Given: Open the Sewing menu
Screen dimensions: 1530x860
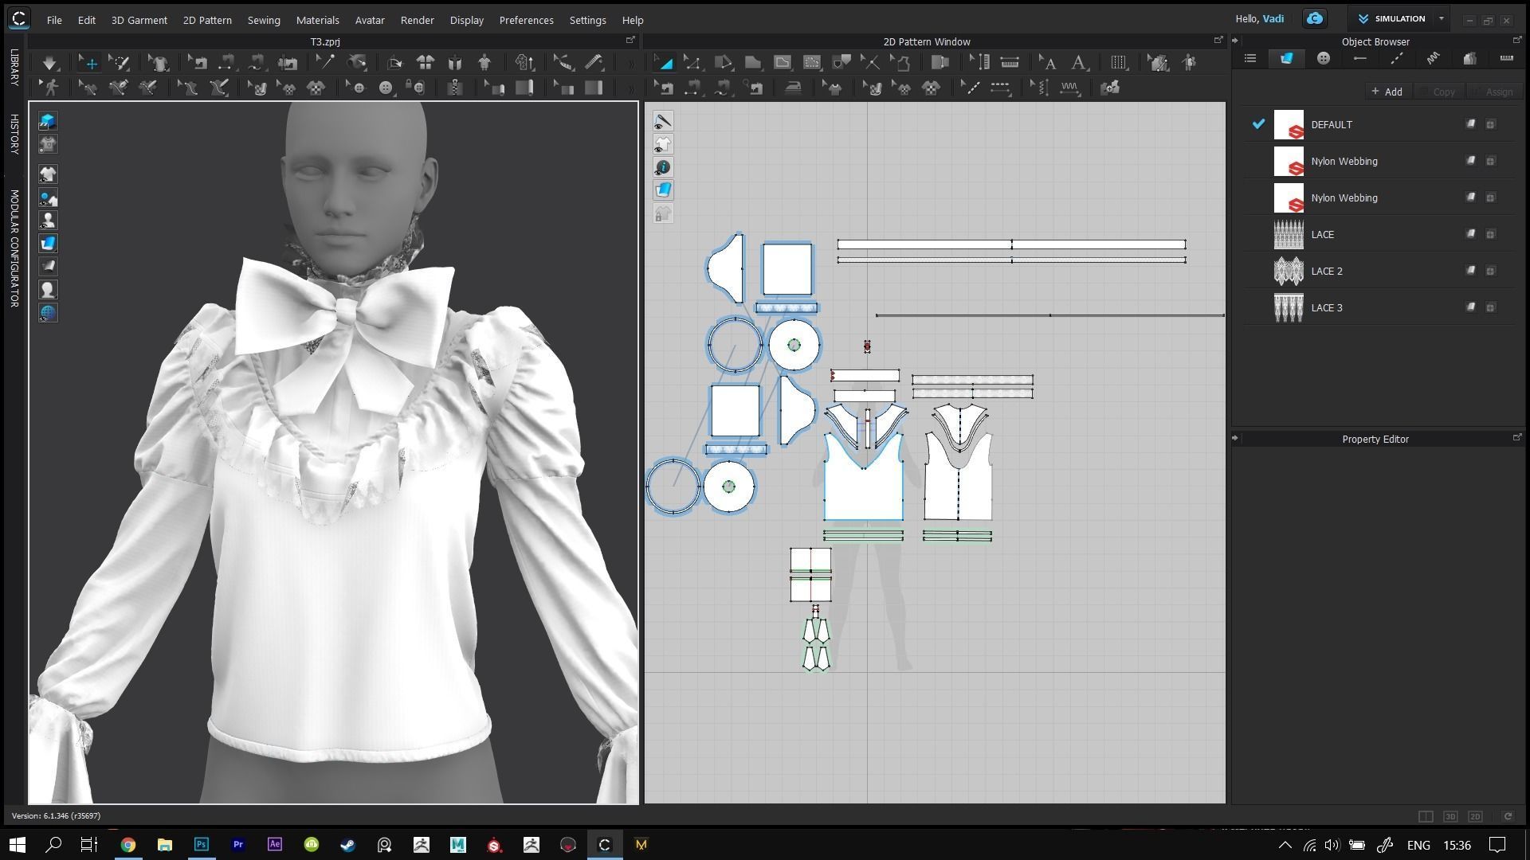Looking at the screenshot, I should point(263,20).
